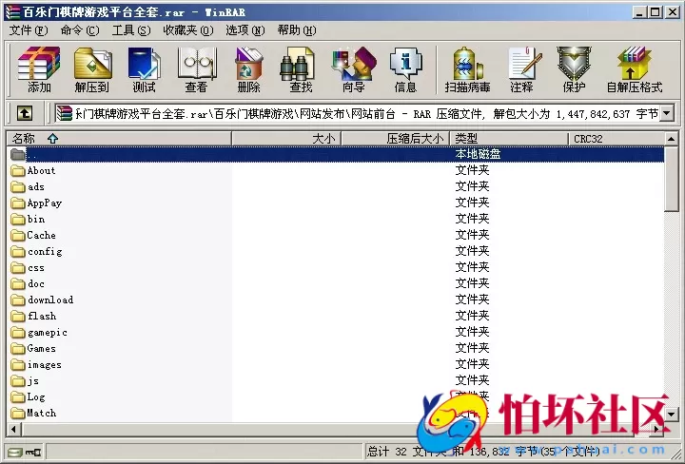This screenshot has height=464, width=685.
Task: Click vertical scrollbar up arrow
Action: point(671,139)
